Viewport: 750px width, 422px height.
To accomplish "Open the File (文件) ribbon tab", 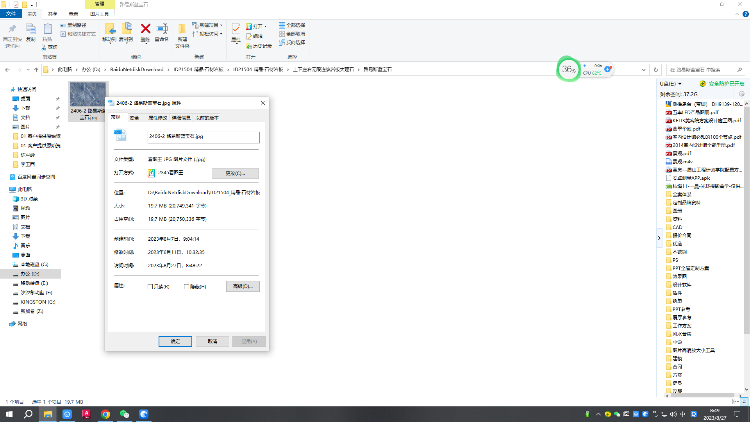I will pos(11,14).
